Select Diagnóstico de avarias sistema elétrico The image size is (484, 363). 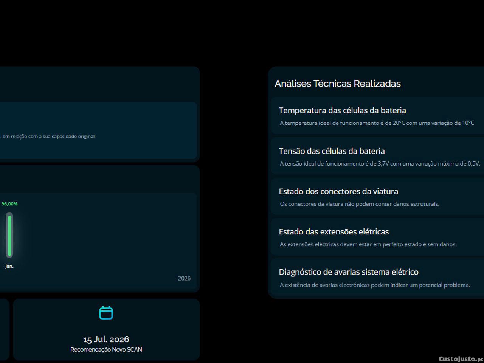click(348, 272)
